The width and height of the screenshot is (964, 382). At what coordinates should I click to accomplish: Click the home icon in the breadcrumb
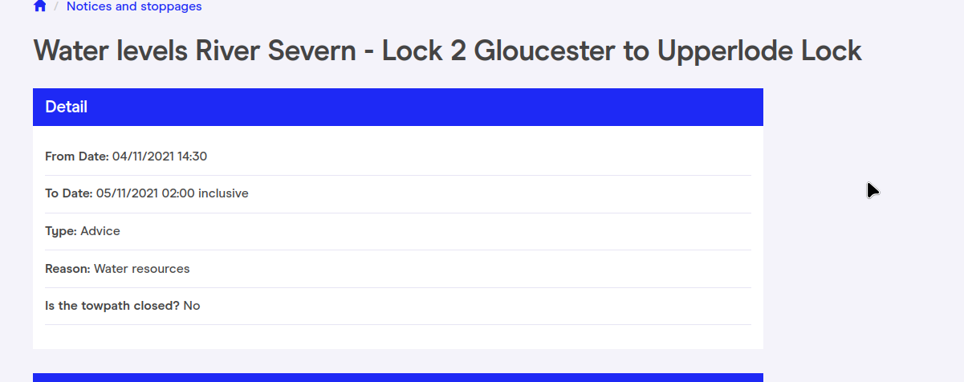40,6
